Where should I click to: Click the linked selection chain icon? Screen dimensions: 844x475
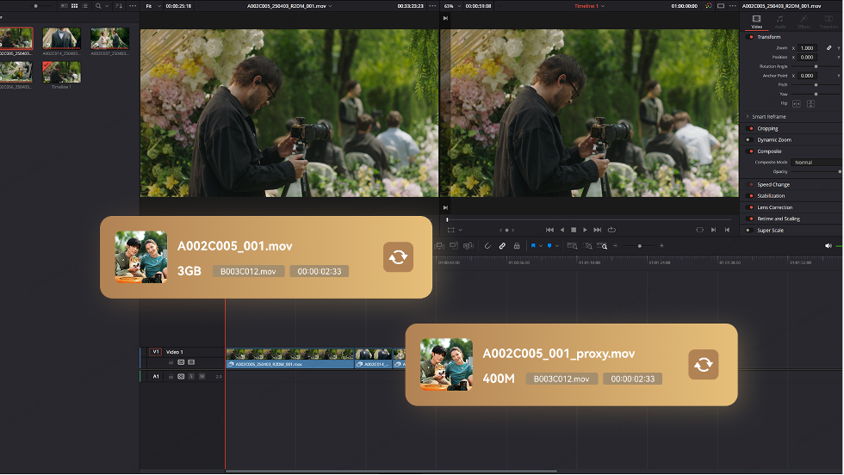coord(502,246)
